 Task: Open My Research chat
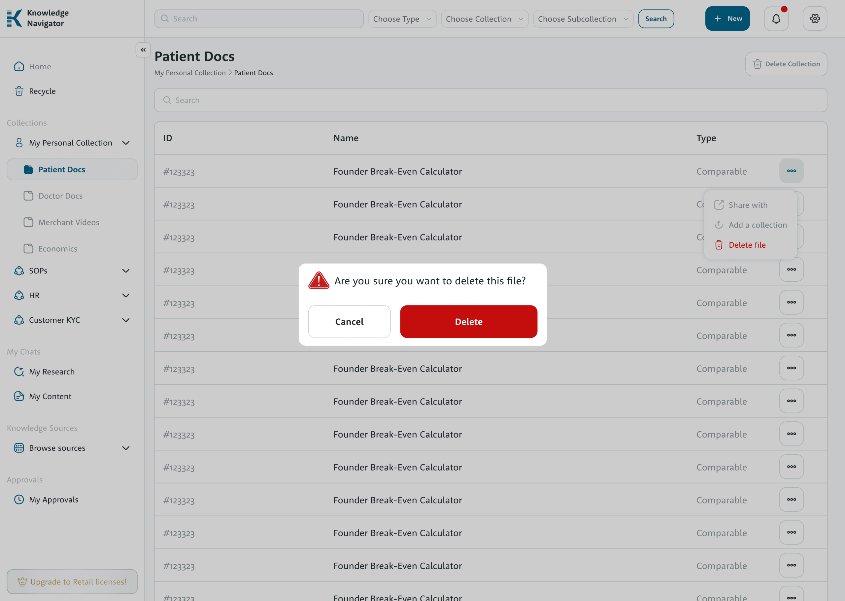(52, 371)
